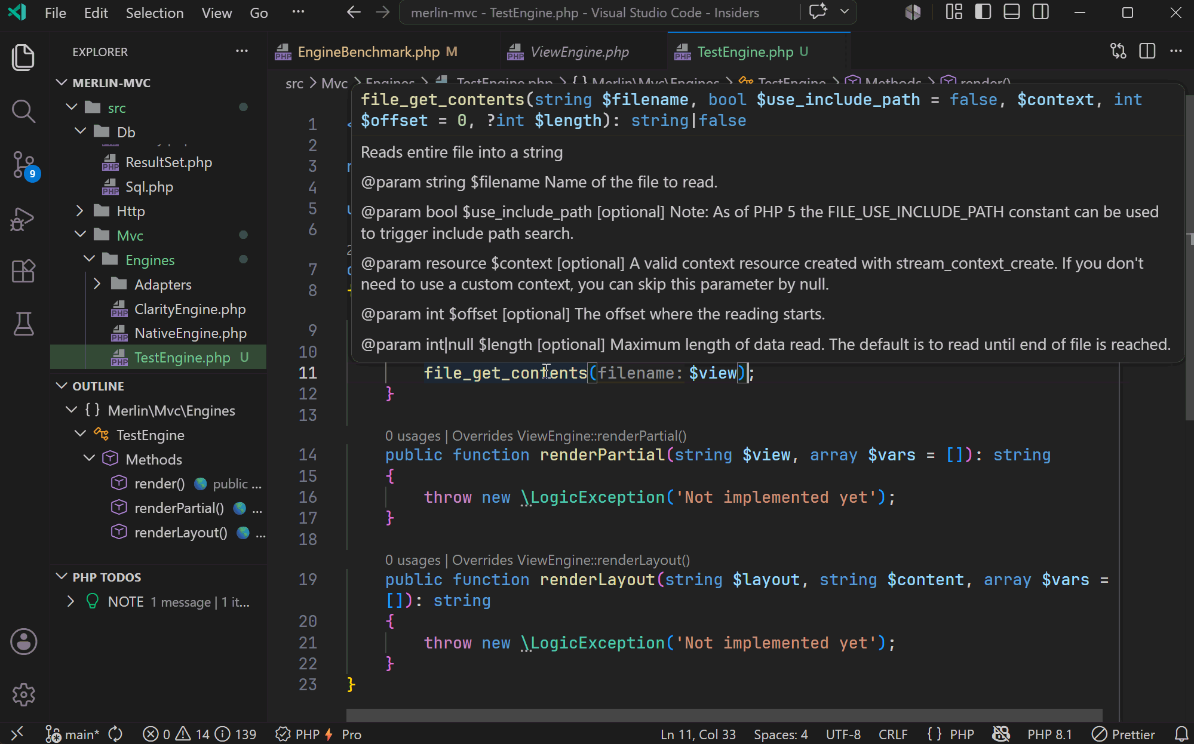Open the Manage gear settings icon
Screen dimensions: 1194x744
point(23,694)
